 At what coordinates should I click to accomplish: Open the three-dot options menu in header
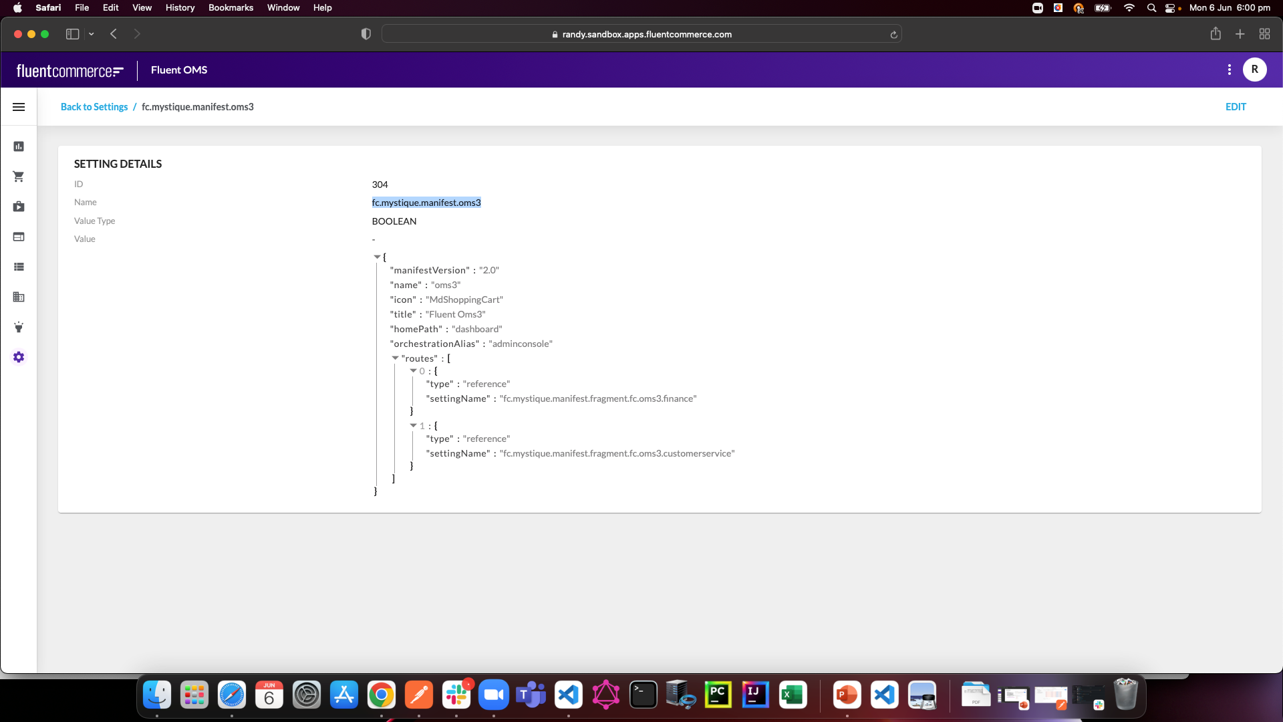pos(1229,70)
